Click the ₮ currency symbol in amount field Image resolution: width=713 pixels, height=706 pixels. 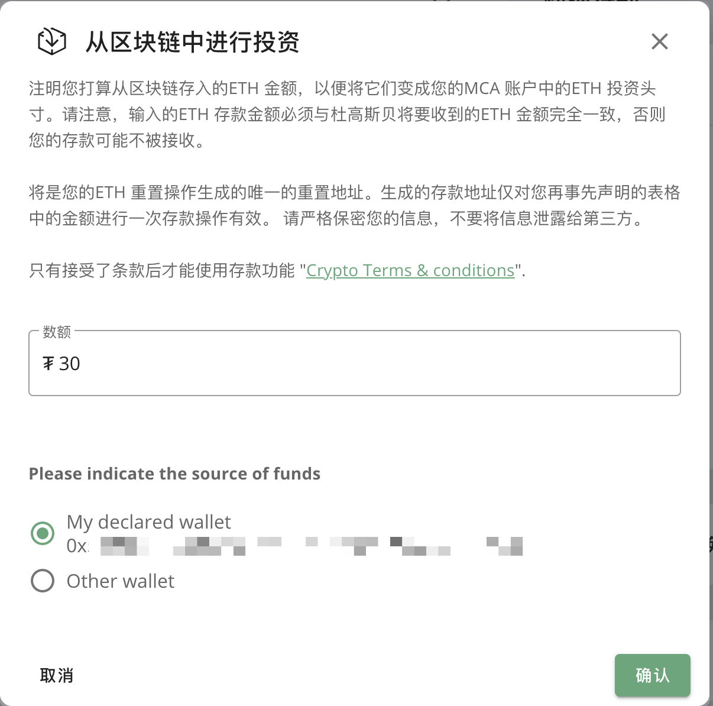coord(48,364)
